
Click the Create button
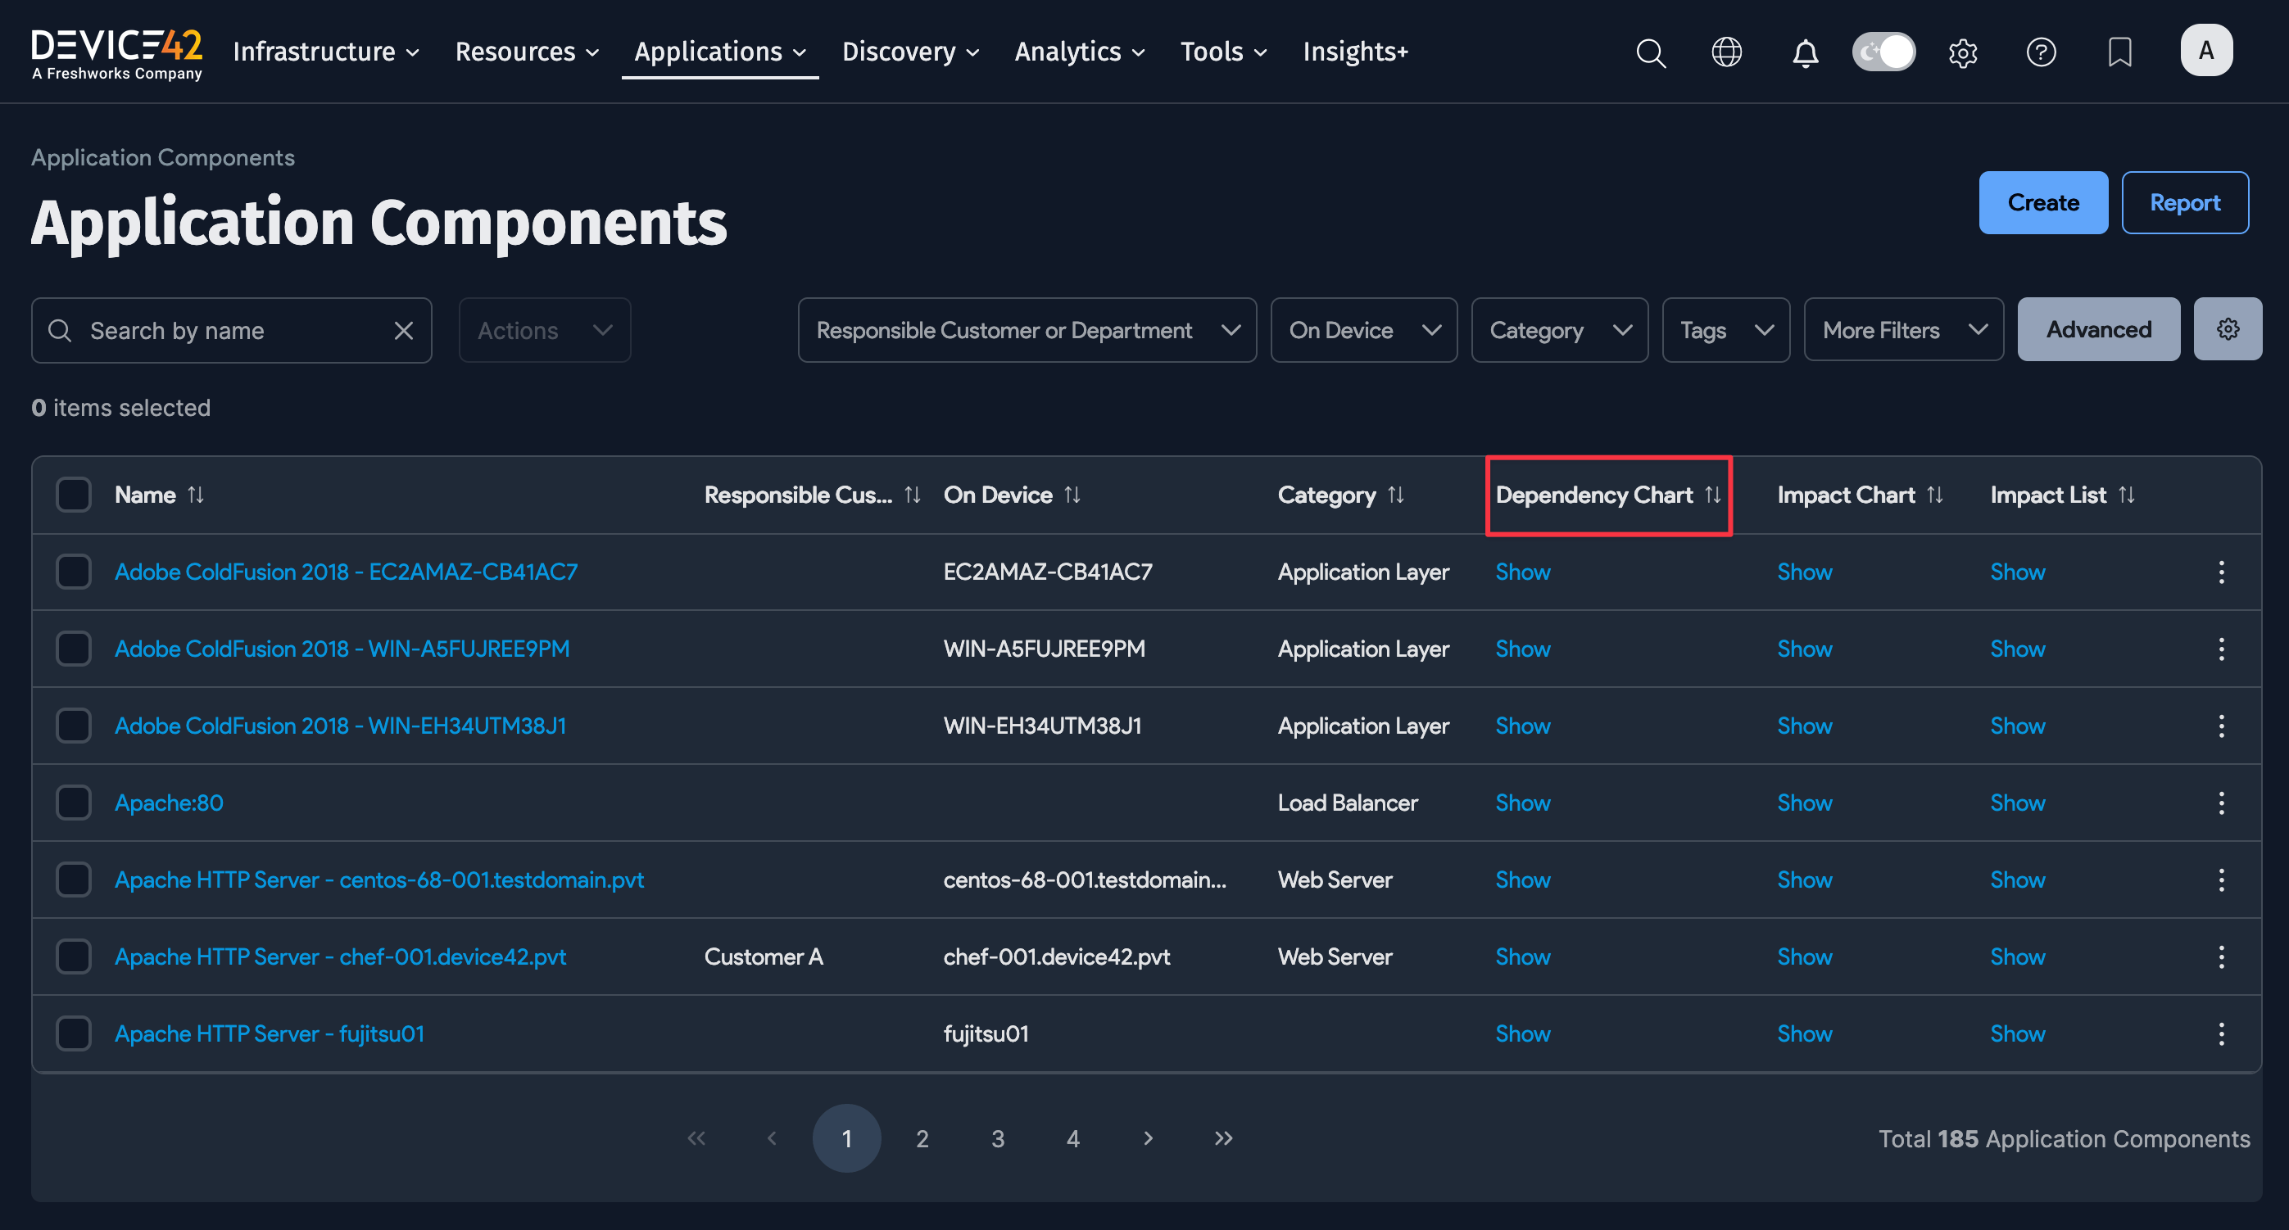(2043, 201)
